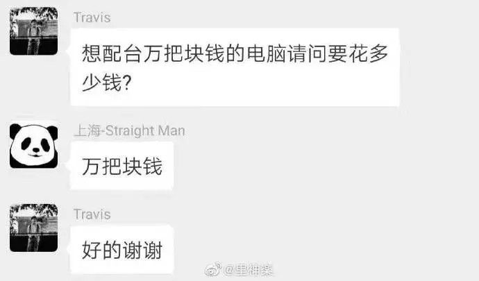Viewport: 479px width, 281px height.
Task: Click the Travis name above 好的谢谢
Action: [92, 214]
